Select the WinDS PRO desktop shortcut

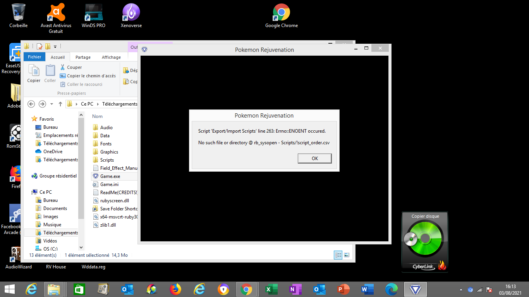coord(93,15)
